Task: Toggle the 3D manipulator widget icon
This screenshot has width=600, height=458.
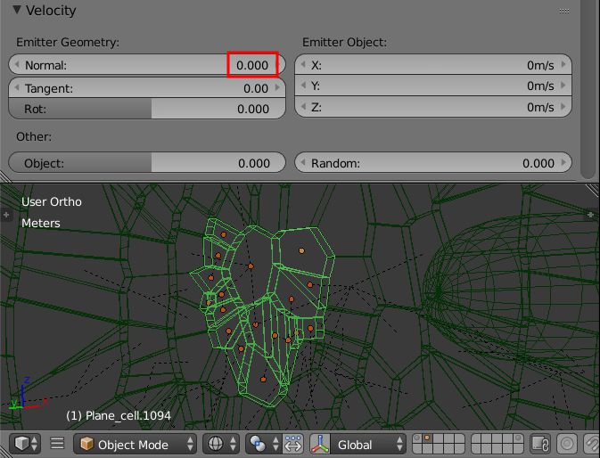Action: 320,444
